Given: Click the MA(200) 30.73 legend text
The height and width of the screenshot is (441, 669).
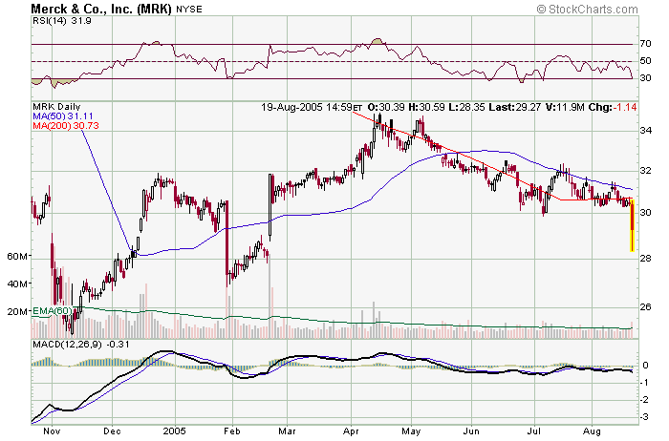Looking at the screenshot, I should tap(66, 126).
